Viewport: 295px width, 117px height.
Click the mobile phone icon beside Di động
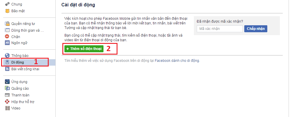[7, 62]
